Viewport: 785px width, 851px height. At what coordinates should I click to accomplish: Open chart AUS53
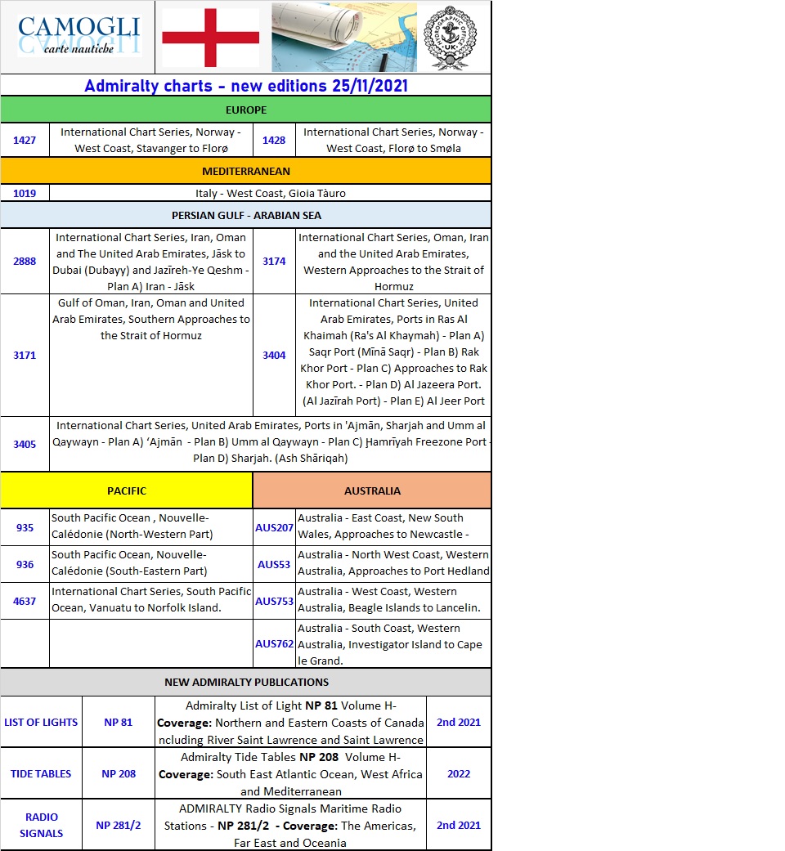274,564
